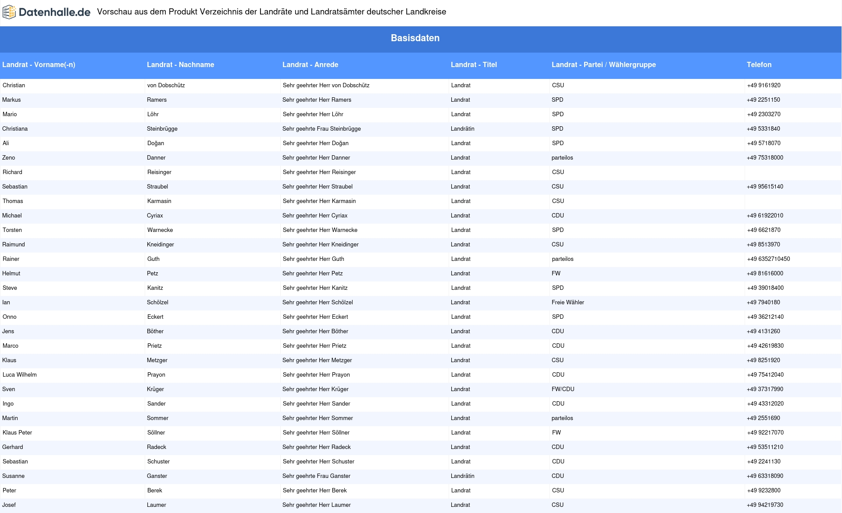Click the Datenhalle.de logo

(x=46, y=12)
